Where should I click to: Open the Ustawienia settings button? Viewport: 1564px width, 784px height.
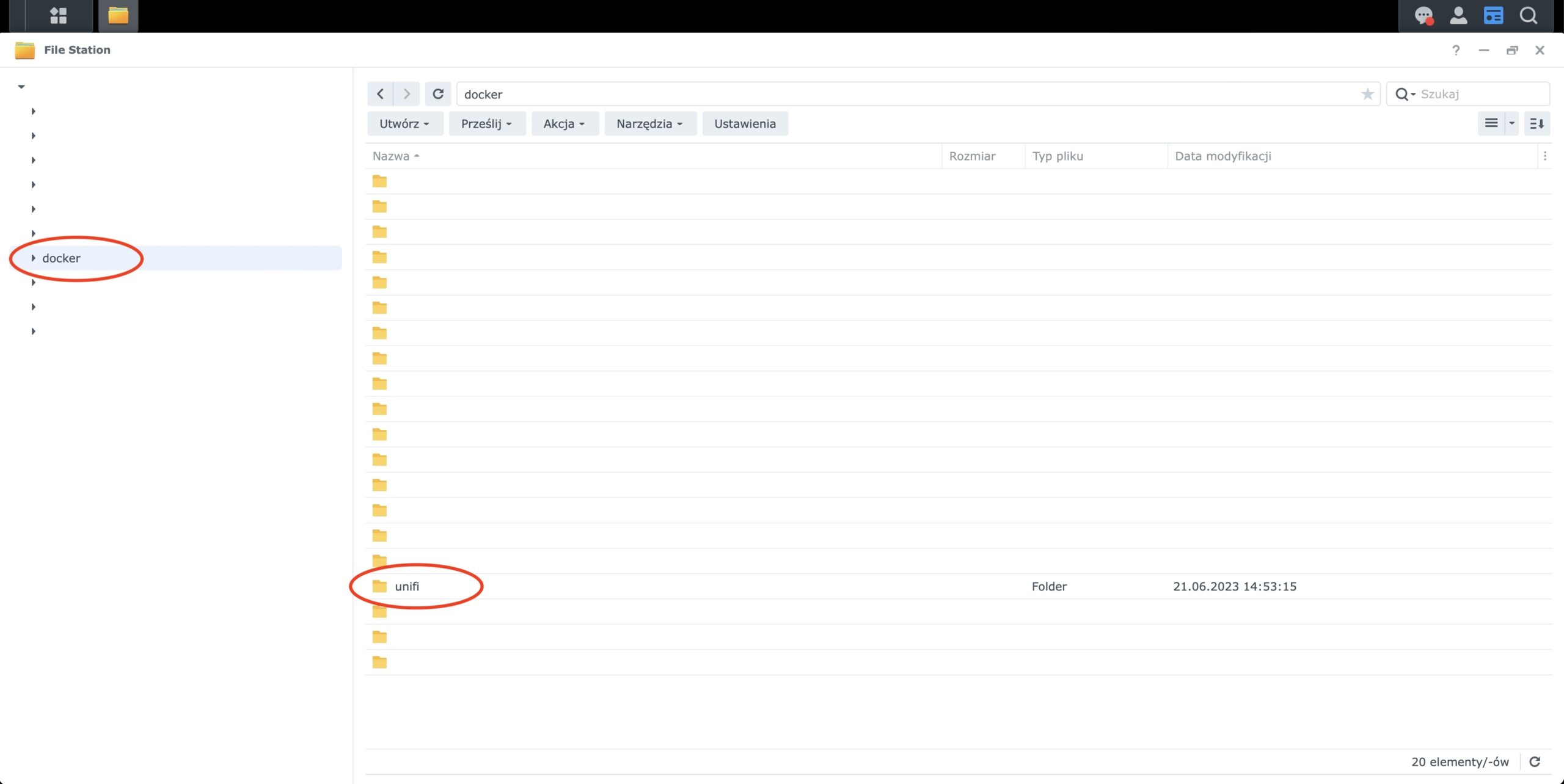pyautogui.click(x=745, y=123)
